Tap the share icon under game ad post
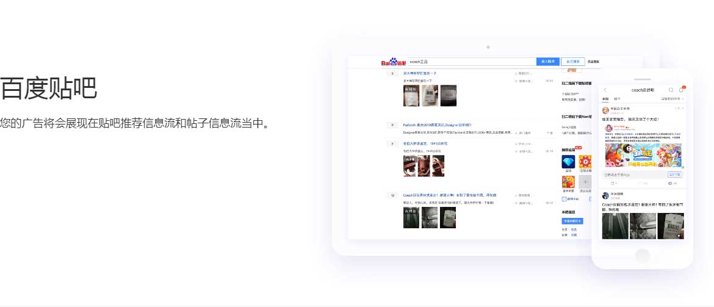714x307 pixels. tap(613, 183)
